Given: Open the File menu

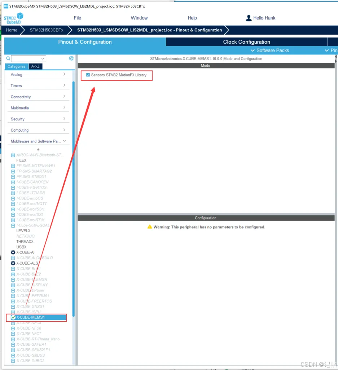Looking at the screenshot, I should [x=77, y=18].
